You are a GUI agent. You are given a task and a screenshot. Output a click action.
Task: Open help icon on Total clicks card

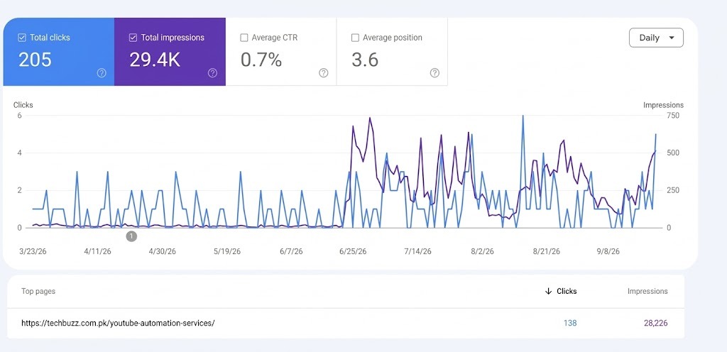102,72
